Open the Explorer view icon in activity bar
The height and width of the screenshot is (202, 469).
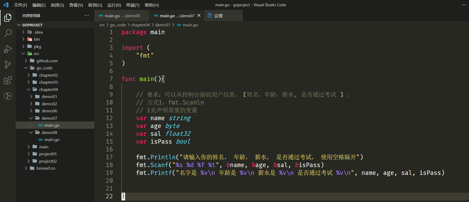[x=8, y=18]
